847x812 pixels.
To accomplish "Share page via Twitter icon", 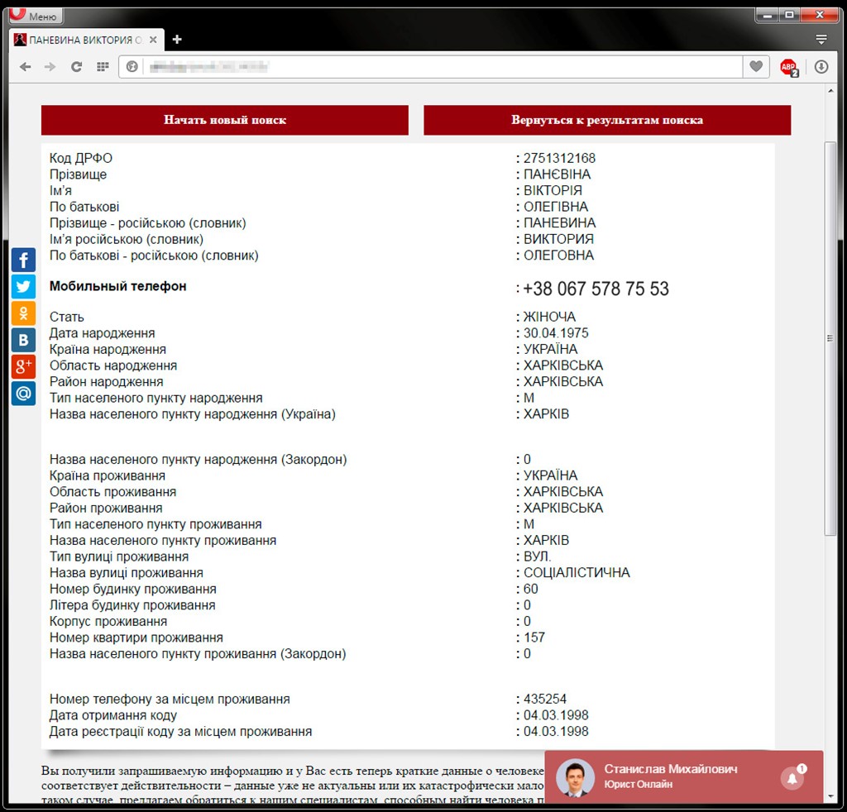I will [x=23, y=287].
